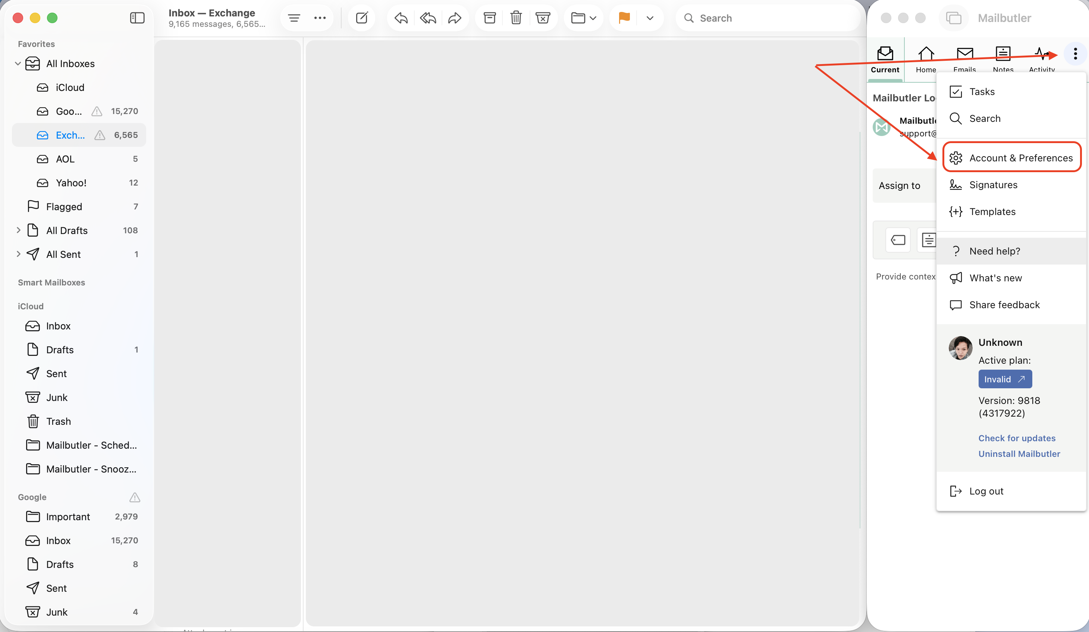Toggle the Mail sidebar visibility icon
Screen dimensions: 1089x632
pyautogui.click(x=137, y=18)
